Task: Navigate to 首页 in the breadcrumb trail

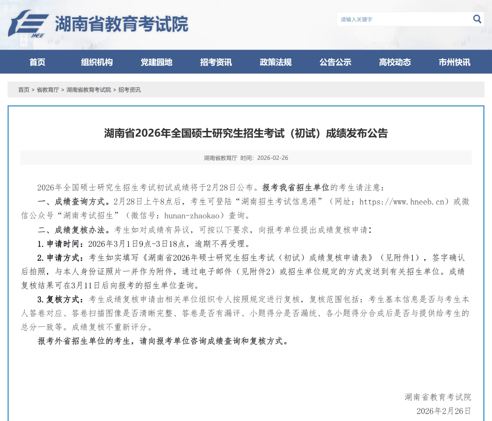Action: (x=24, y=90)
